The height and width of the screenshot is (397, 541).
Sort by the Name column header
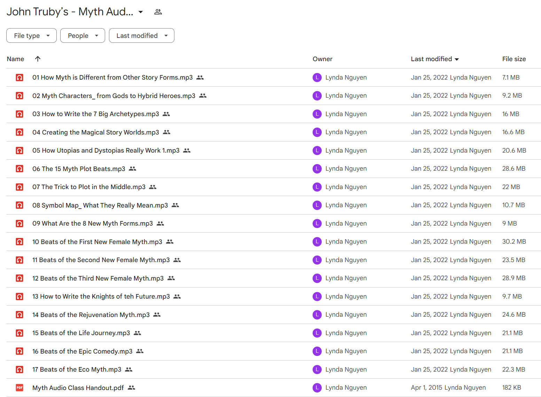[x=15, y=59]
